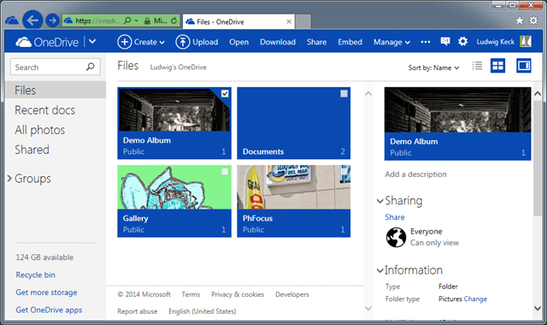
Task: Click Get more storage link
Action: tap(46, 292)
